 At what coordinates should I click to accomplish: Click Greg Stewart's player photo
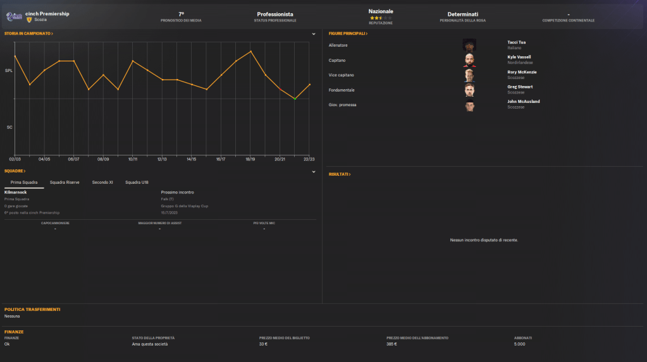[x=469, y=90]
